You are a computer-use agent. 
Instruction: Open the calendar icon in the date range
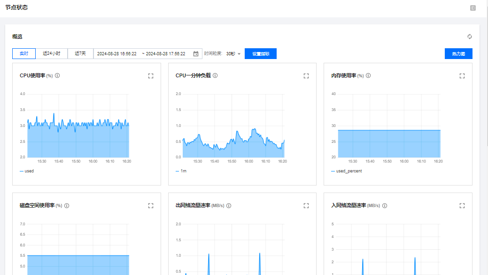click(x=196, y=54)
